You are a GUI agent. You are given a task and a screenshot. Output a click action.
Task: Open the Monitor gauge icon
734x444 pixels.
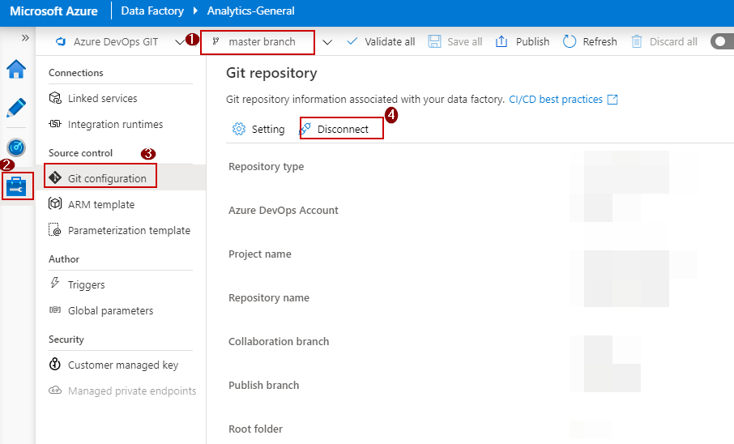[x=16, y=147]
